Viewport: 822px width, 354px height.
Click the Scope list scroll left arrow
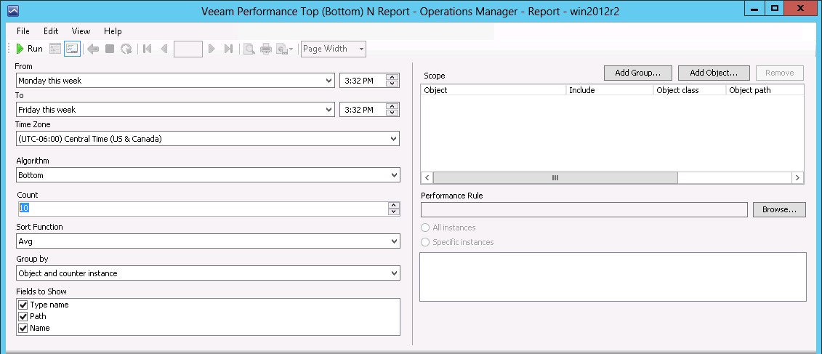(427, 178)
